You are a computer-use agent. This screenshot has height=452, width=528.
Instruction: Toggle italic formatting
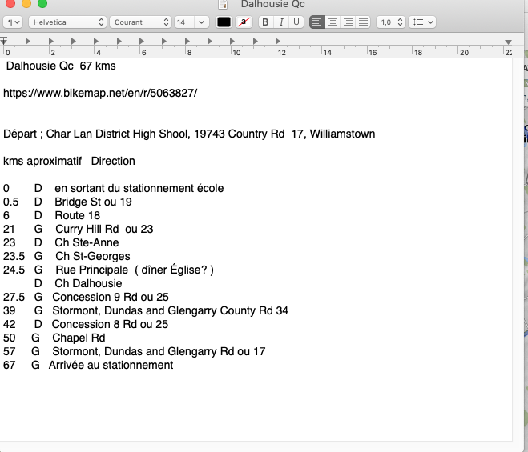280,22
